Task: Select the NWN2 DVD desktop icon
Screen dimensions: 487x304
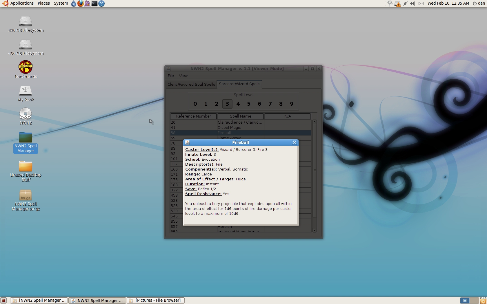Action: click(x=26, y=114)
